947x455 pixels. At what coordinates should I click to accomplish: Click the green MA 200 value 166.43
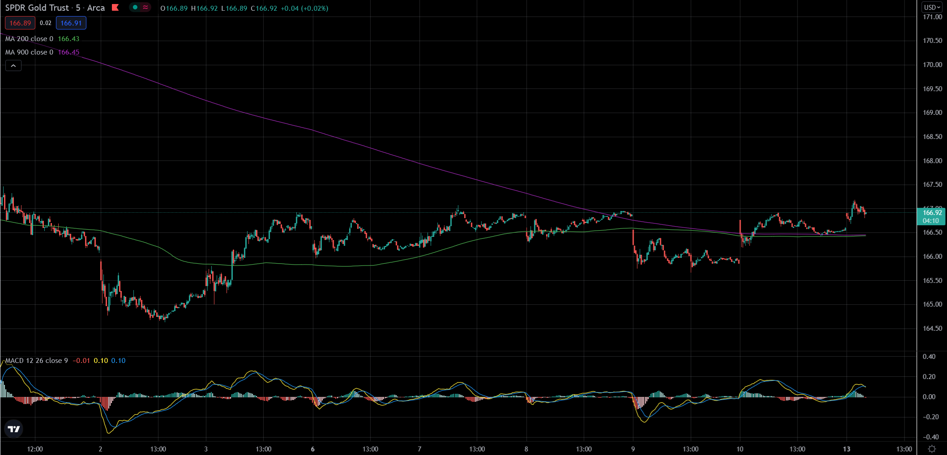coord(68,39)
